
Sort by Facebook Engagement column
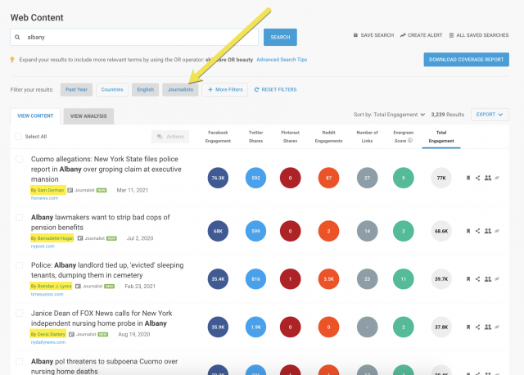click(x=218, y=137)
